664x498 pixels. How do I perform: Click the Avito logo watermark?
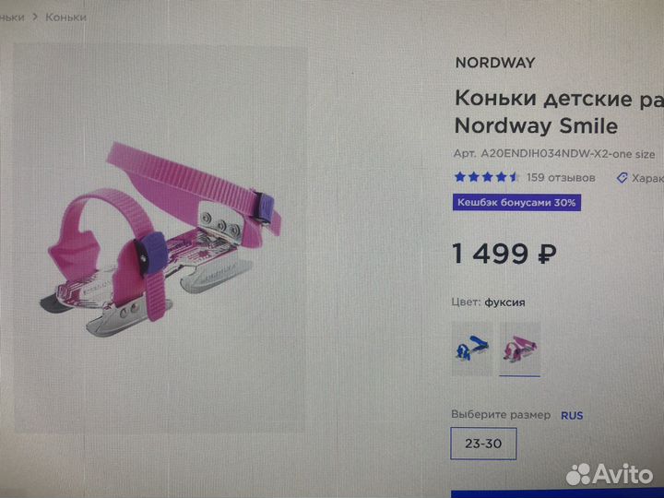(610, 474)
